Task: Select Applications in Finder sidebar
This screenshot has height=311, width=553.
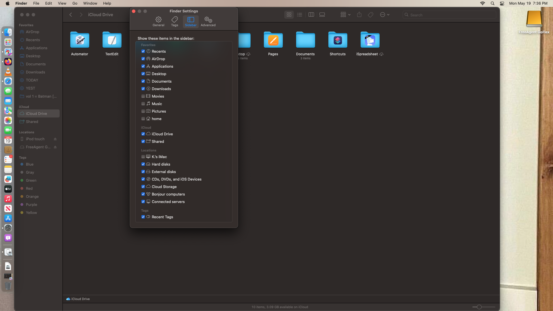Action: 36,48
